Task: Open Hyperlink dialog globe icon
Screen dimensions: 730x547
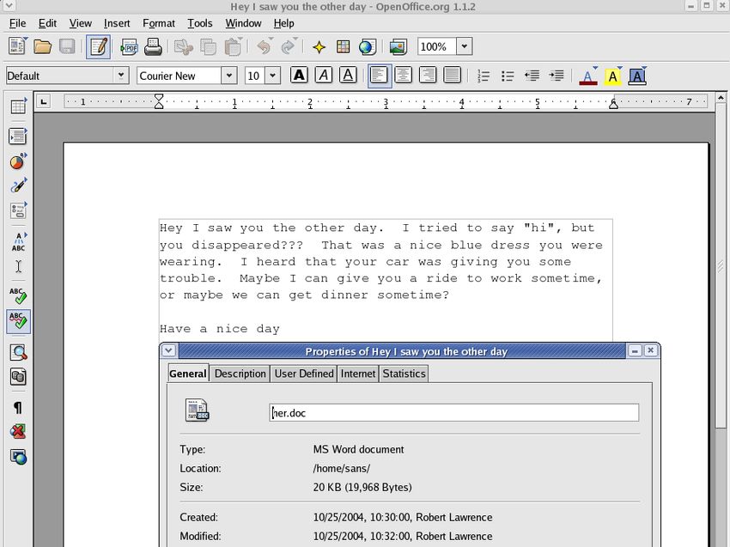Action: pyautogui.click(x=368, y=46)
